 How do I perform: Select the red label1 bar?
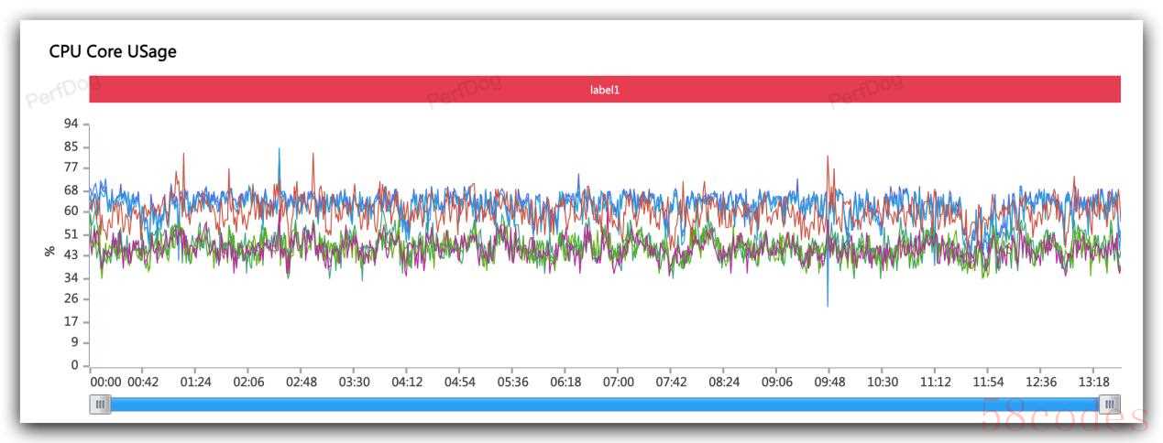605,90
